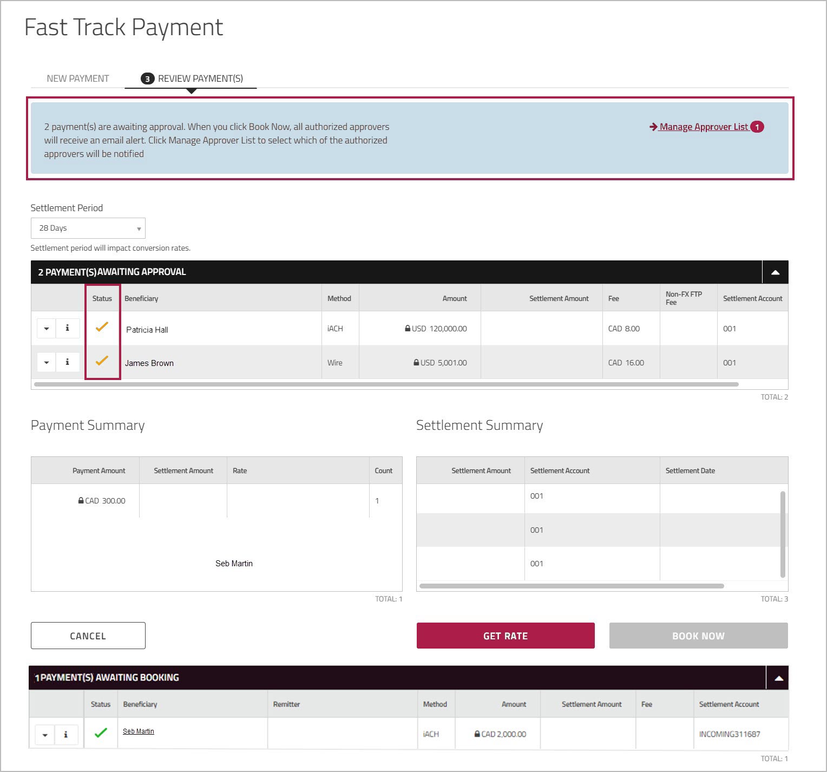Click the lock icon beside USD 120,000.00
The height and width of the screenshot is (772, 827).
click(408, 328)
